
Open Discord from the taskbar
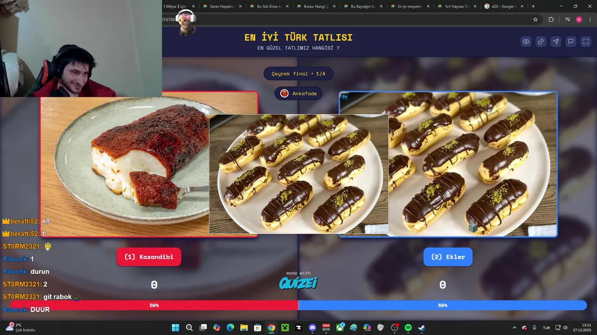pyautogui.click(x=312, y=328)
